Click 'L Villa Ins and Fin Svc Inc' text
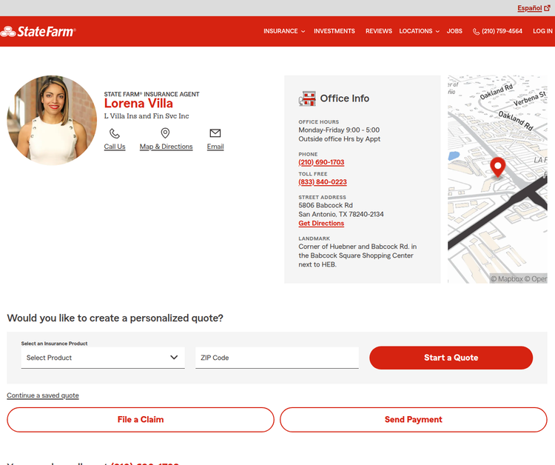This screenshot has width=555, height=465. click(x=147, y=116)
